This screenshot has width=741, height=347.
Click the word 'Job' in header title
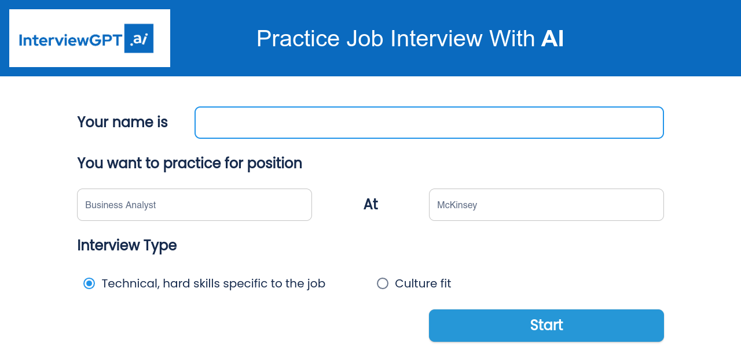pyautogui.click(x=365, y=39)
